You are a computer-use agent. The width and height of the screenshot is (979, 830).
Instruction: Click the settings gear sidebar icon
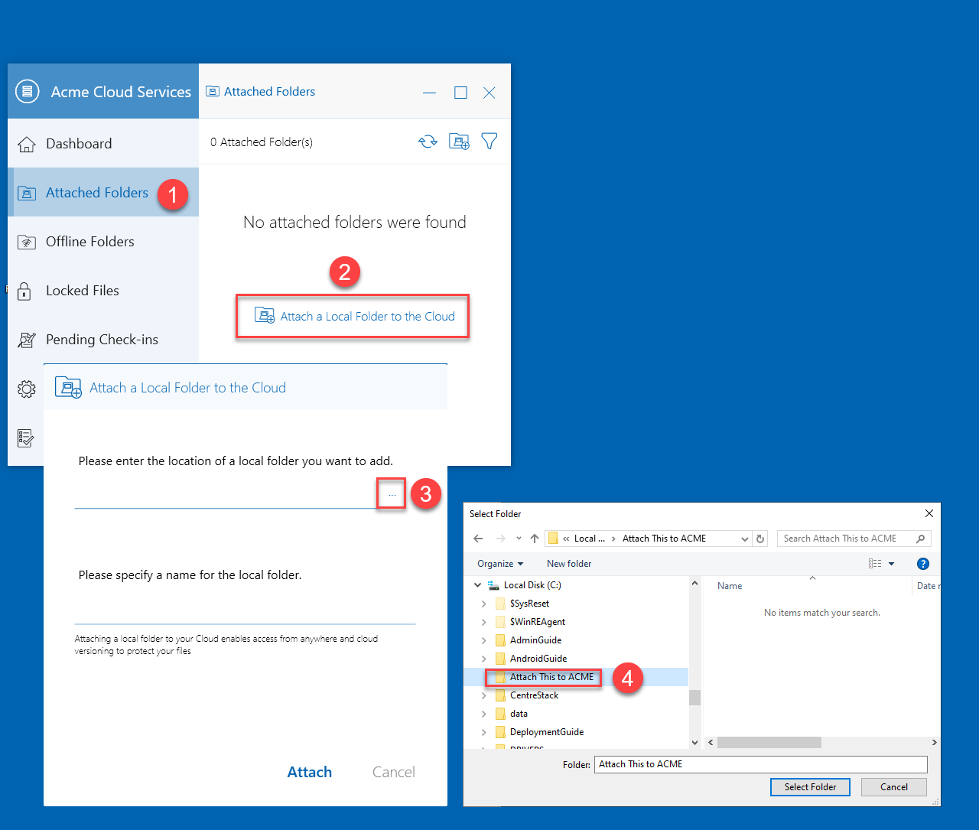click(x=26, y=389)
